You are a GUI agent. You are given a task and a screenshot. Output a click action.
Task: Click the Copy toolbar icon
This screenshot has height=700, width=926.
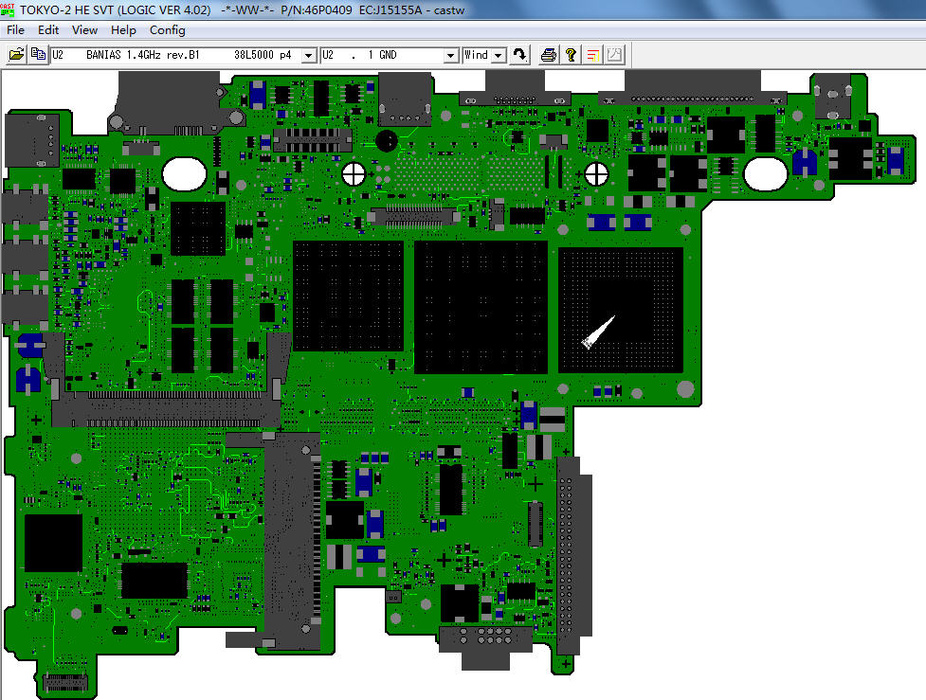click(39, 55)
